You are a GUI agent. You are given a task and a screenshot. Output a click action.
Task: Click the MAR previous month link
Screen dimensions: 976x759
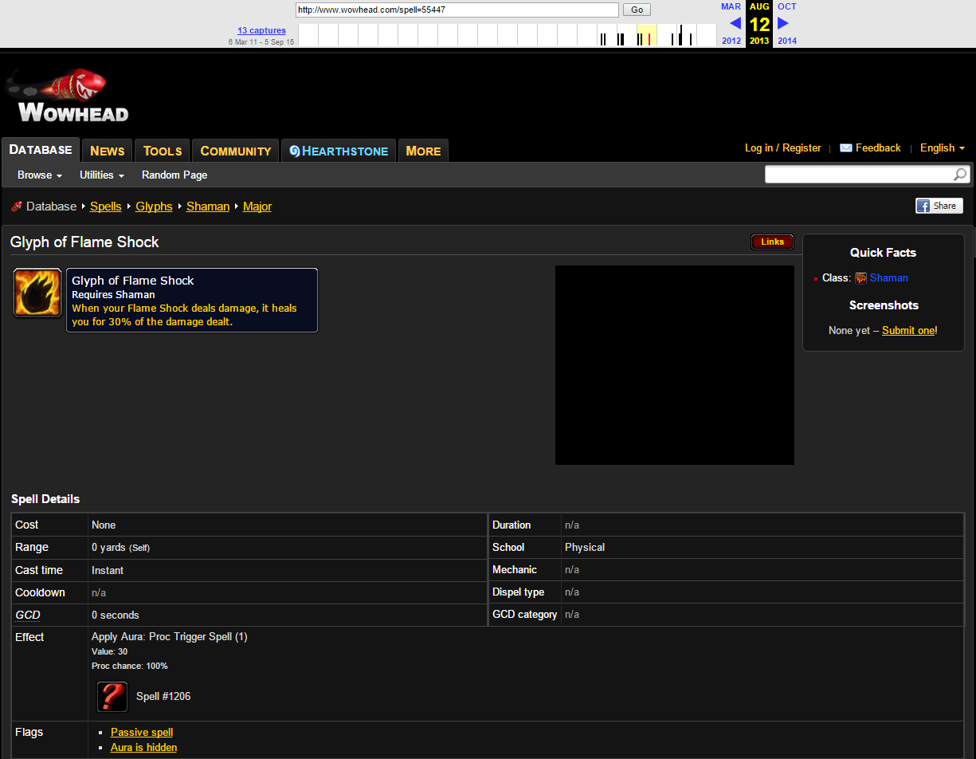tap(731, 6)
